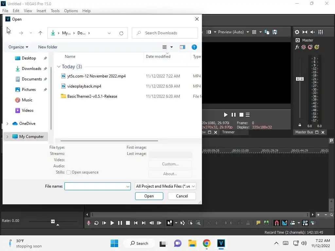Screen dimensions: 335x251
Task: Click inside the File name input field
Action: pos(95,186)
